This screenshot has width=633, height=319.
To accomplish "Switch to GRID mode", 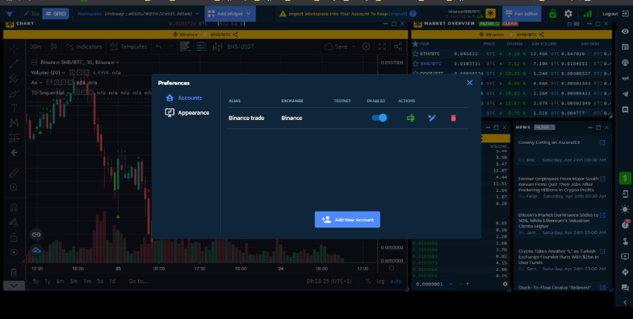I will (x=56, y=14).
